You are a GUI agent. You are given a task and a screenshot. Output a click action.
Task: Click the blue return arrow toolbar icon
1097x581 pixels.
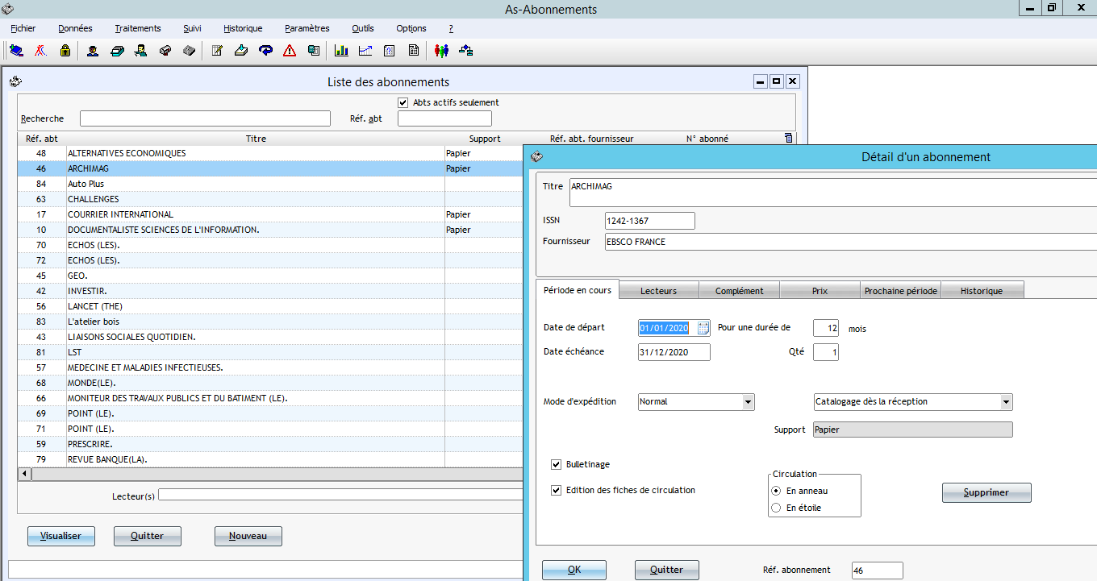pos(265,51)
